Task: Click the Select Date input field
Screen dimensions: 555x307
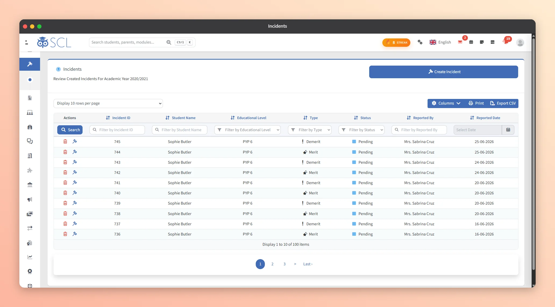Action: point(478,130)
